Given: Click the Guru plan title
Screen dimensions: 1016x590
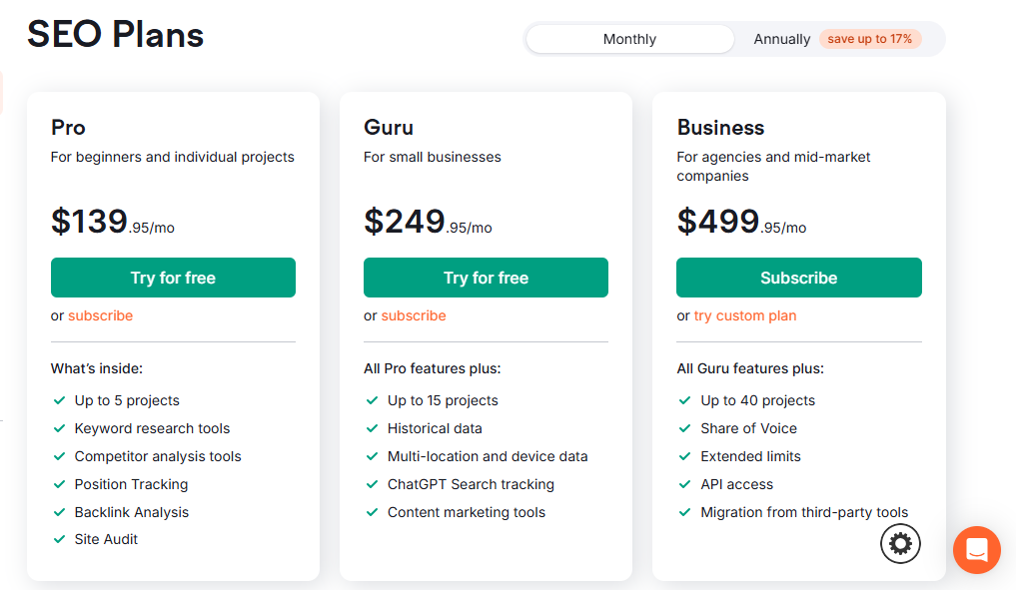Looking at the screenshot, I should pyautogui.click(x=389, y=127).
